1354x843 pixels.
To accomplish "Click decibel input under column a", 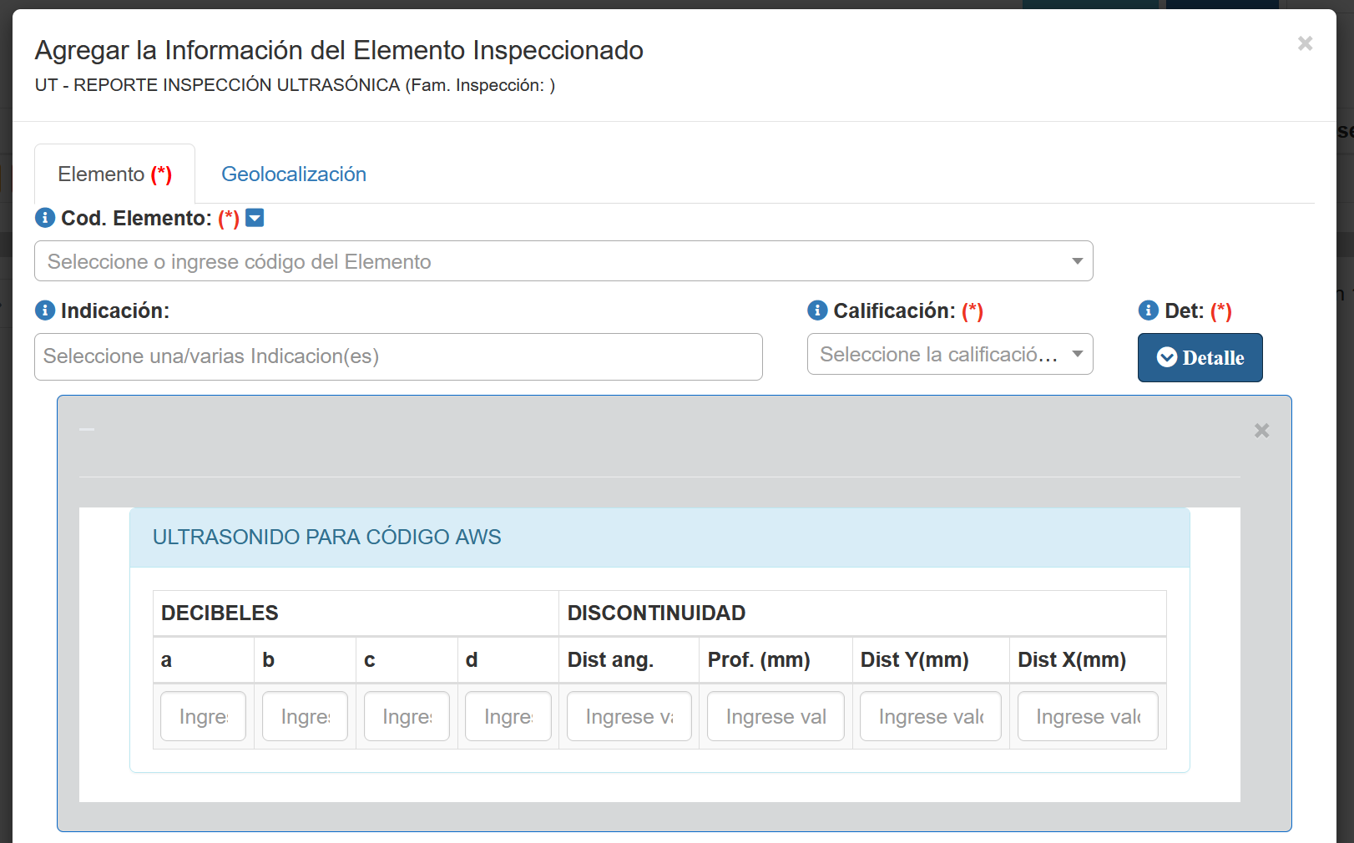I will [x=203, y=716].
